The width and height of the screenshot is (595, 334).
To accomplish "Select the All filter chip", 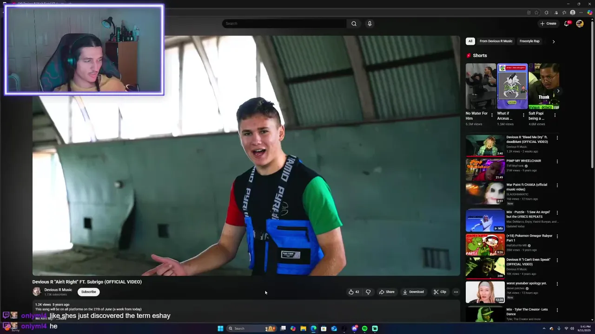I will pyautogui.click(x=470, y=41).
